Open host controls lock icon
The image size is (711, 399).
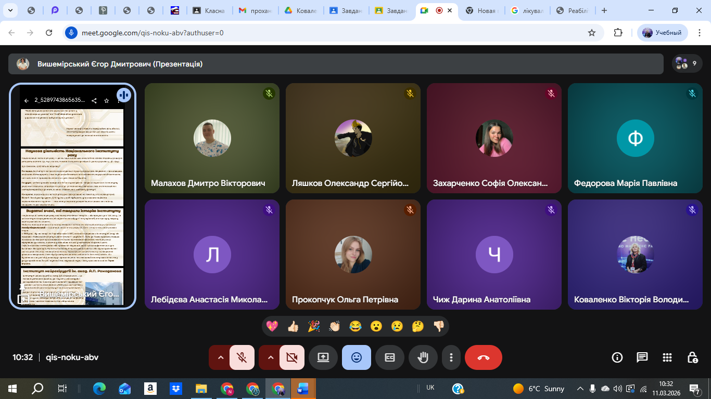coord(692,357)
